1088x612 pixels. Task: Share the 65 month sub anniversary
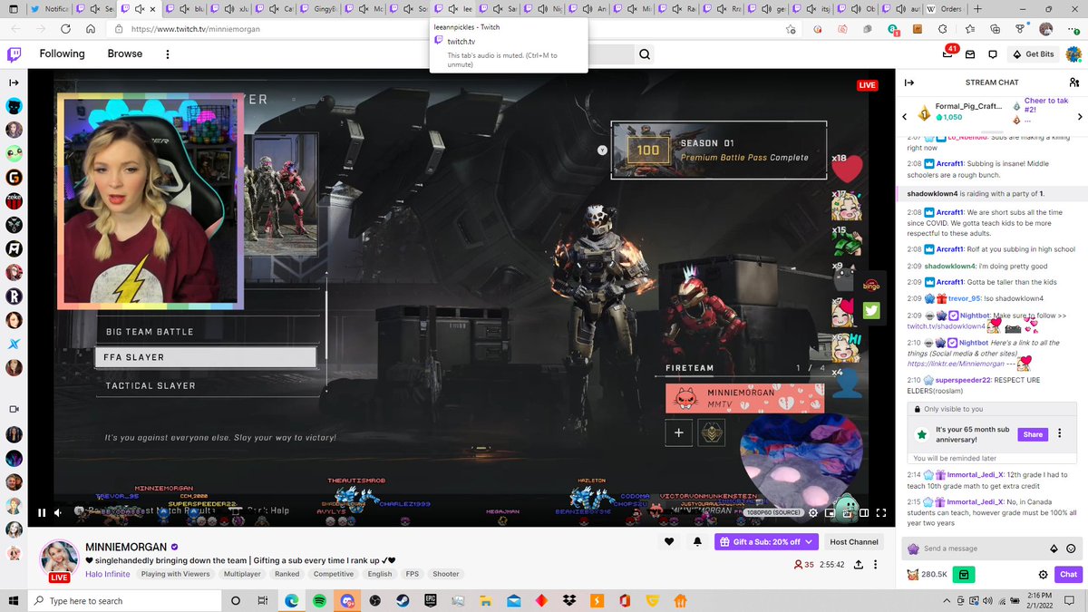pyautogui.click(x=1033, y=434)
